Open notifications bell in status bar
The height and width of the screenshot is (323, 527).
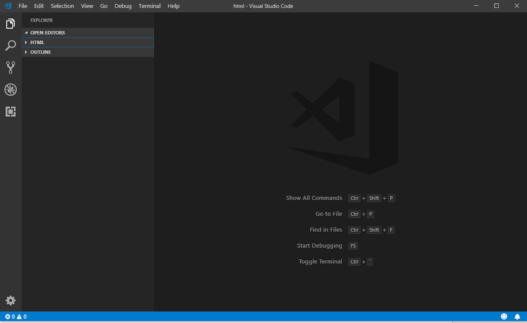coord(517,317)
